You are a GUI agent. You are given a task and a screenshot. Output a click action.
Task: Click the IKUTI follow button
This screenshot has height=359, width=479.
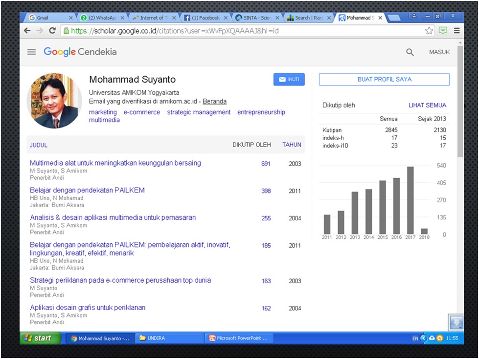[x=289, y=79]
